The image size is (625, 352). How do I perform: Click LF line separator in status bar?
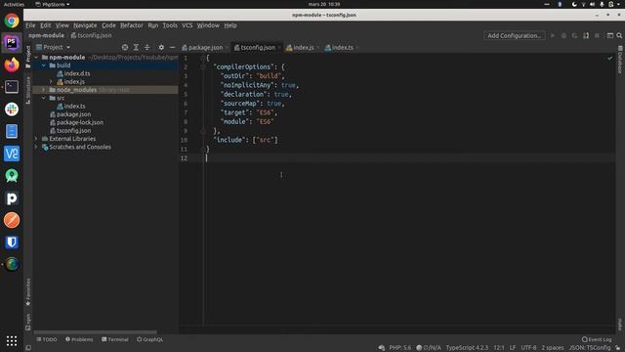(x=513, y=348)
